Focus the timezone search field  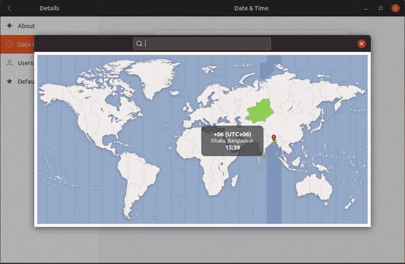202,44
